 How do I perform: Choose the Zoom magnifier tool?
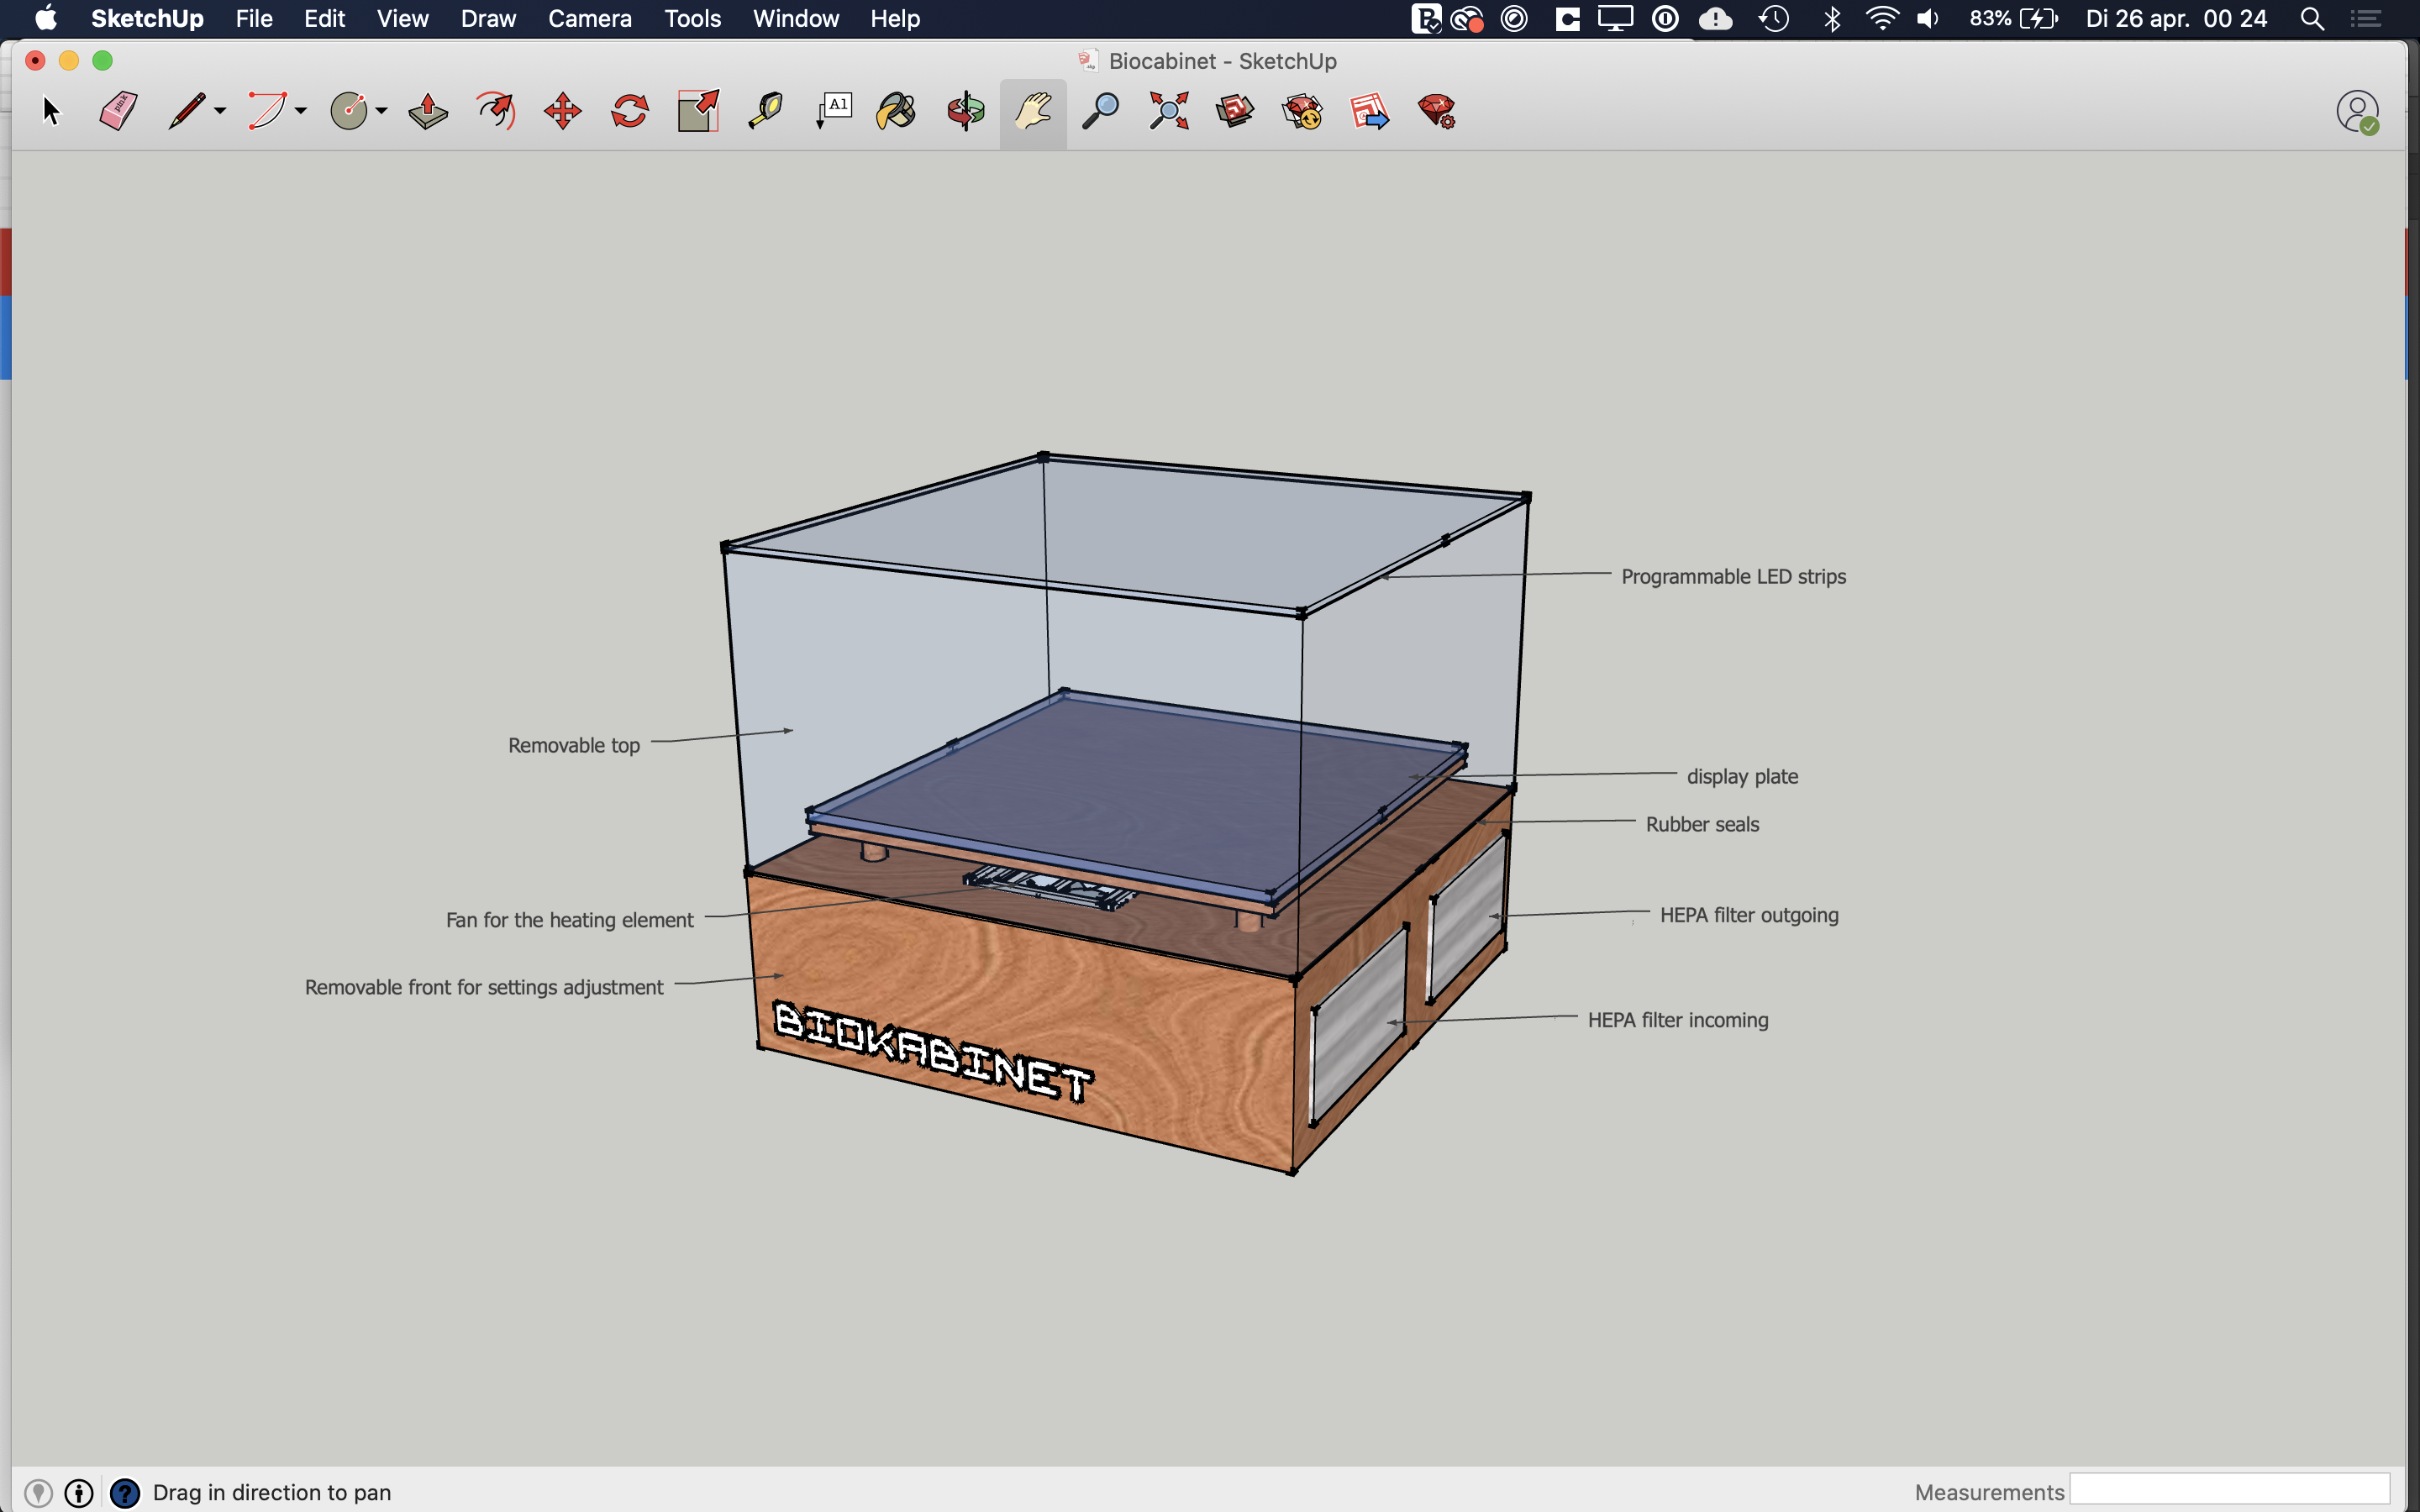pos(1101,111)
